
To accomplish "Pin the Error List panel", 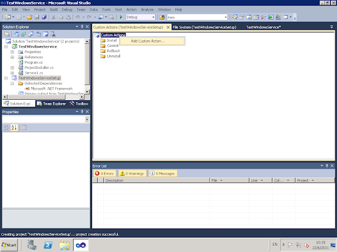I will (x=327, y=166).
